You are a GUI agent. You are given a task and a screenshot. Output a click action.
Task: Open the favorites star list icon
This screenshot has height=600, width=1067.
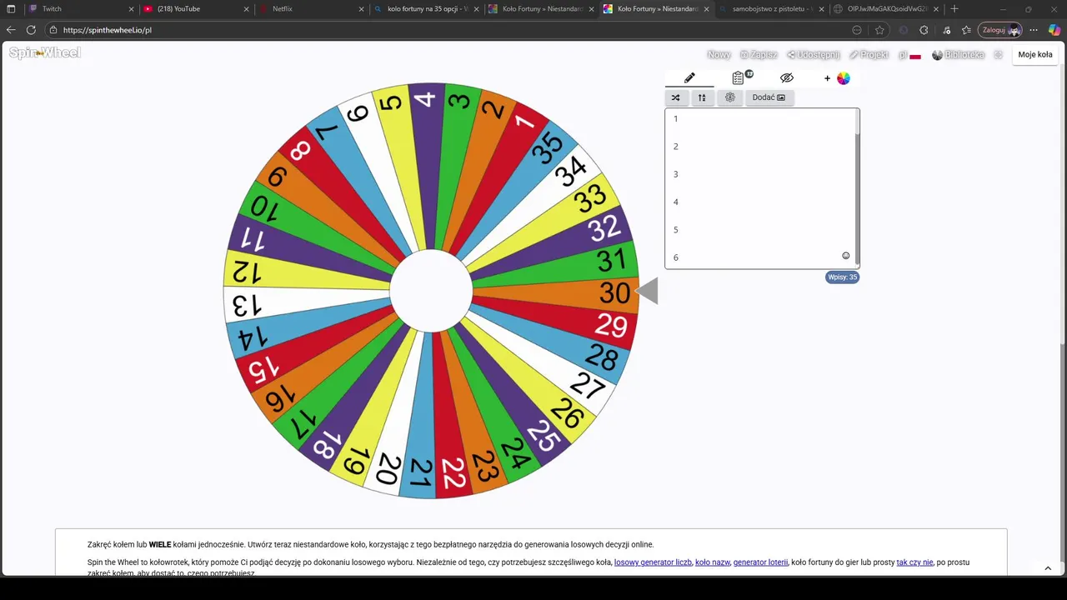click(967, 30)
